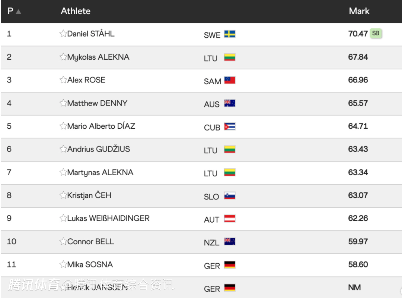
Task: Open Lukas WEIßHAIDINGER athlete profile link
Action: click(x=108, y=218)
